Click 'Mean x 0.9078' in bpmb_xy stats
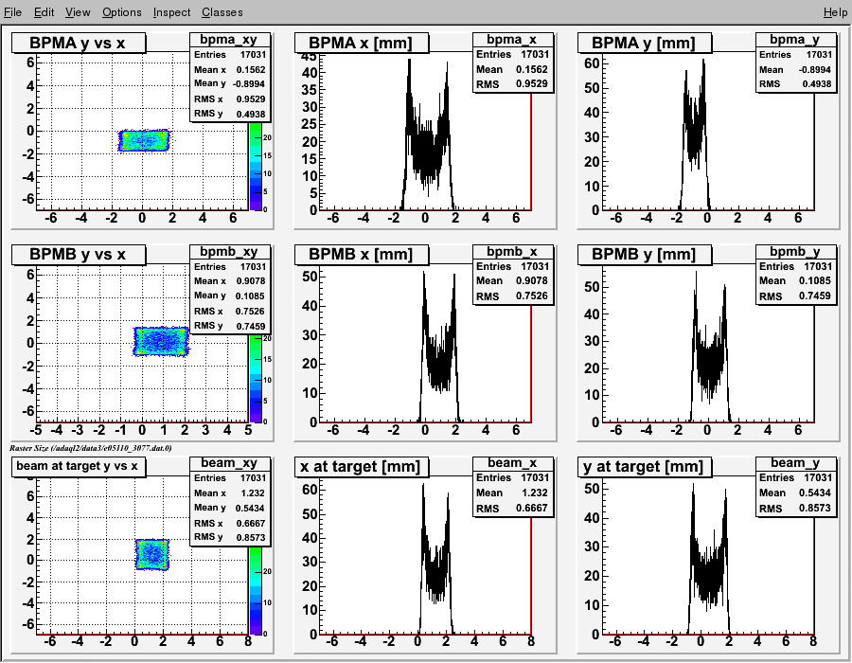The height and width of the screenshot is (663, 852). click(x=229, y=281)
